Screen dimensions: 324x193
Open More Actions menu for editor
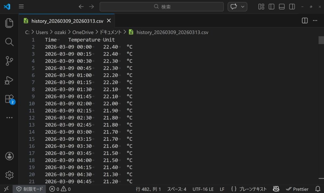(x=315, y=21)
